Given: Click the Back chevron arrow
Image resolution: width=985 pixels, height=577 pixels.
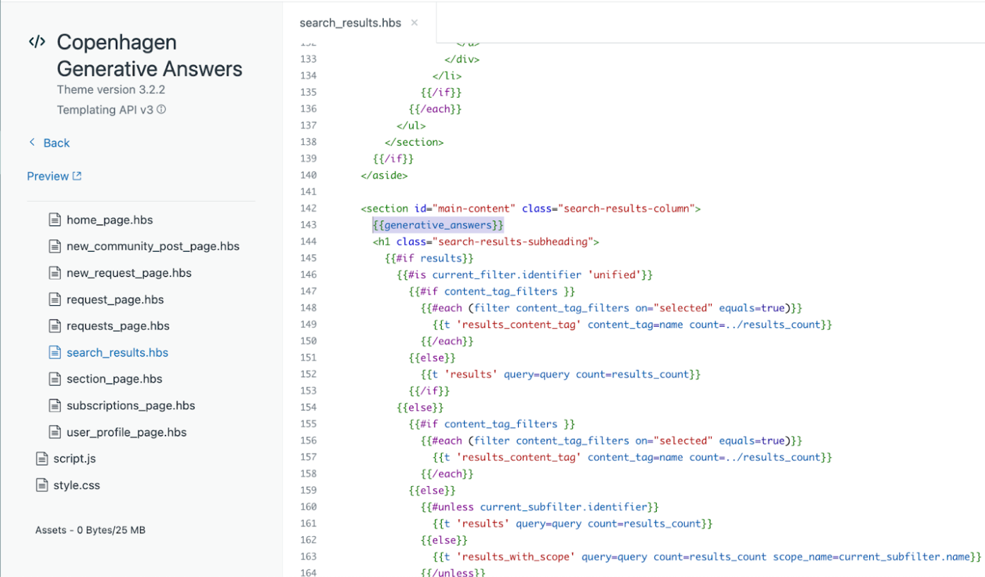Looking at the screenshot, I should (x=32, y=142).
